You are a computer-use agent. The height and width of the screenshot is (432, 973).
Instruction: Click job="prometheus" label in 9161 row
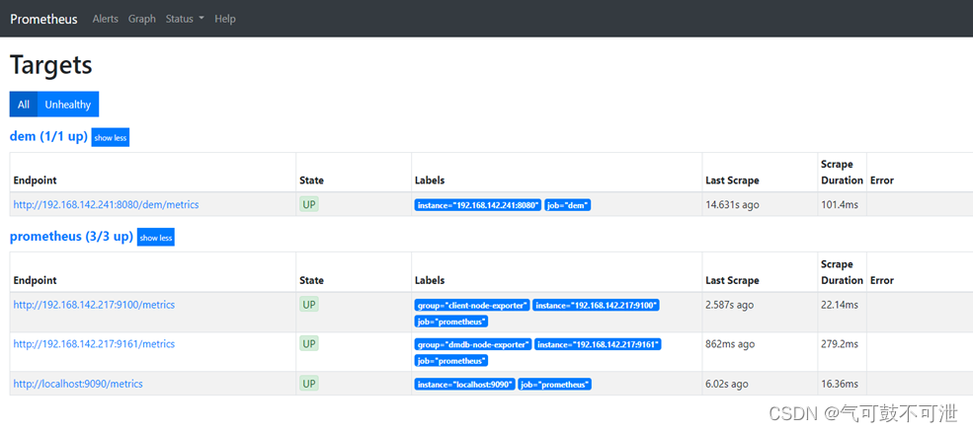click(451, 360)
